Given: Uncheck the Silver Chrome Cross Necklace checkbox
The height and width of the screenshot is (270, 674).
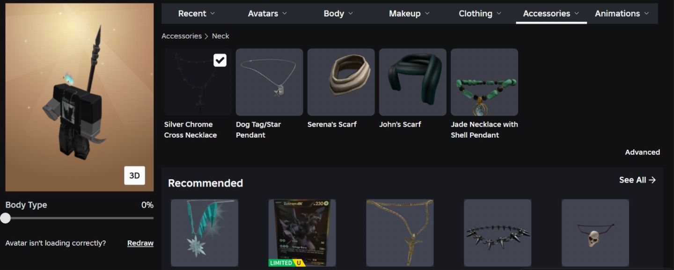Looking at the screenshot, I should [x=220, y=60].
